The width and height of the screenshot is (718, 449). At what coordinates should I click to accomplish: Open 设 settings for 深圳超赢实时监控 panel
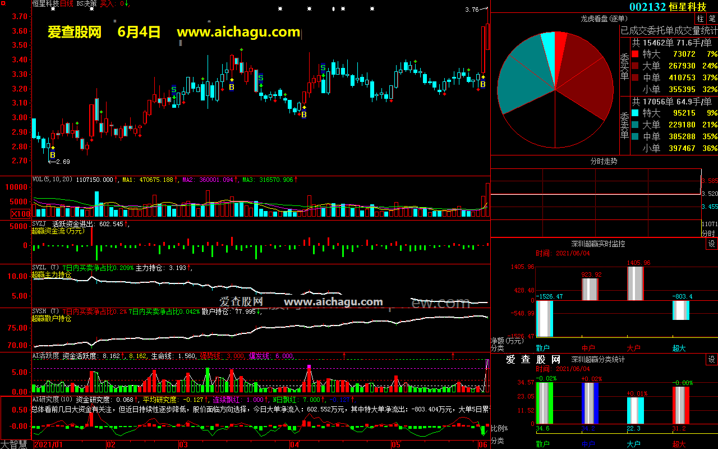point(711,244)
